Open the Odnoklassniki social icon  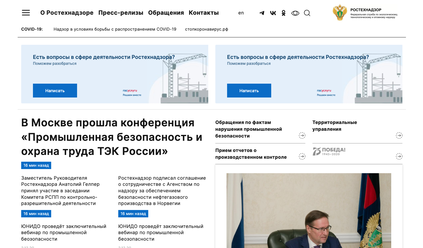(x=284, y=13)
